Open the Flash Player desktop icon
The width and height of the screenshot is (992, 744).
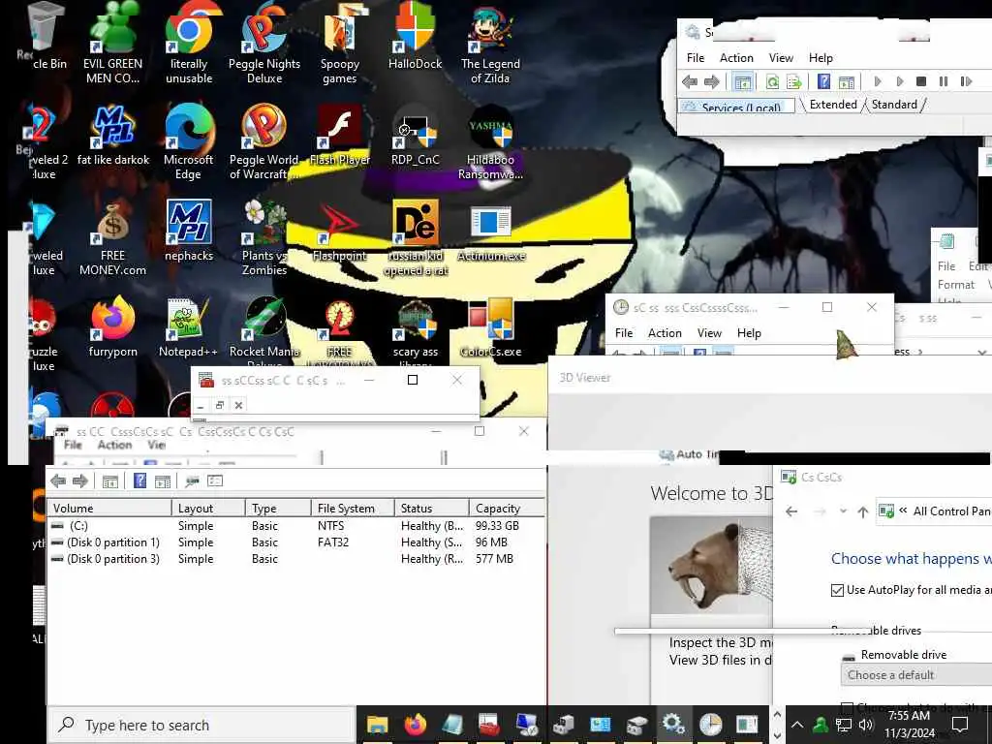340,134
